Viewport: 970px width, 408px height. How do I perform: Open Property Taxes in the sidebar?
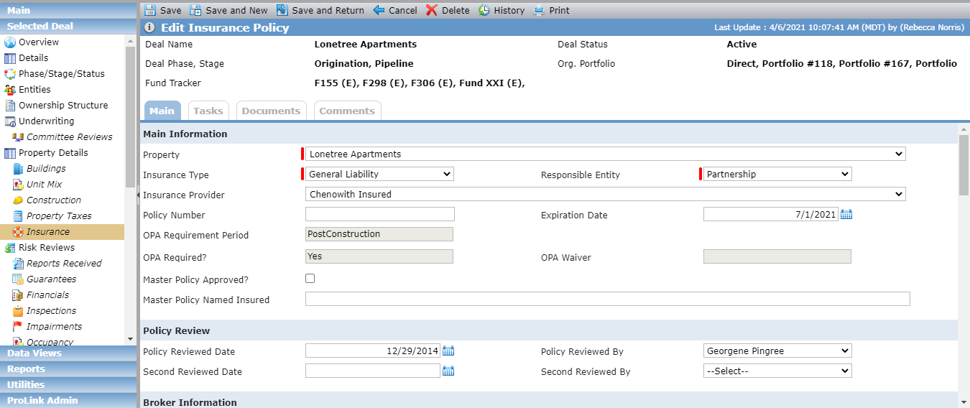pos(59,215)
